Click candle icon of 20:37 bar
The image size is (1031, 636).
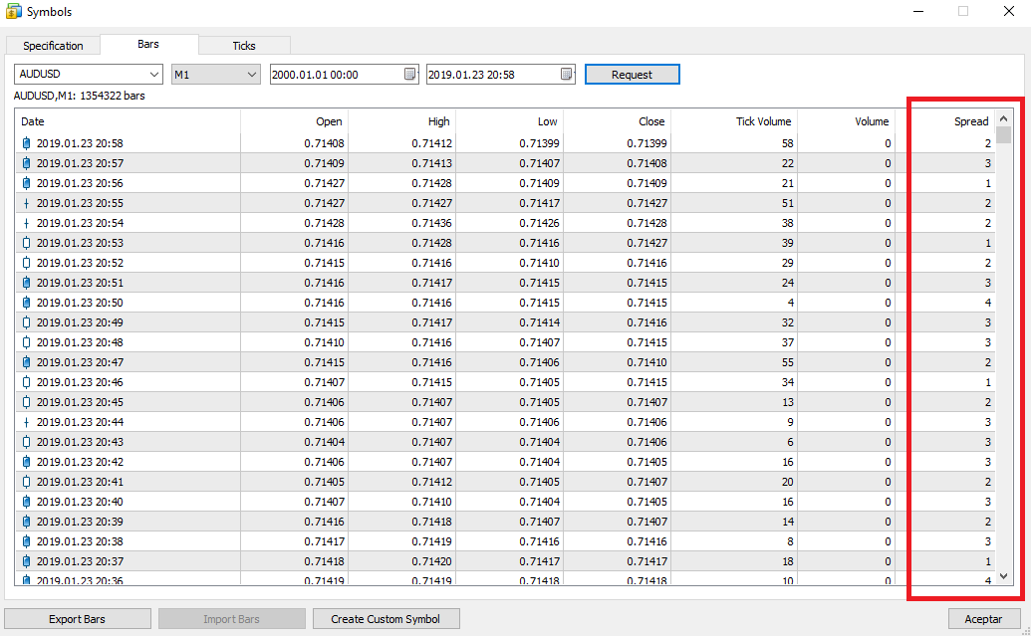click(x=26, y=561)
